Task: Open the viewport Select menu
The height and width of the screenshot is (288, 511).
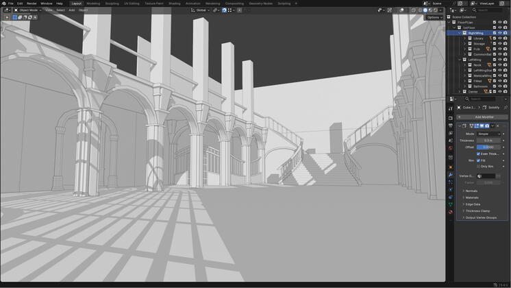Action: click(x=60, y=10)
